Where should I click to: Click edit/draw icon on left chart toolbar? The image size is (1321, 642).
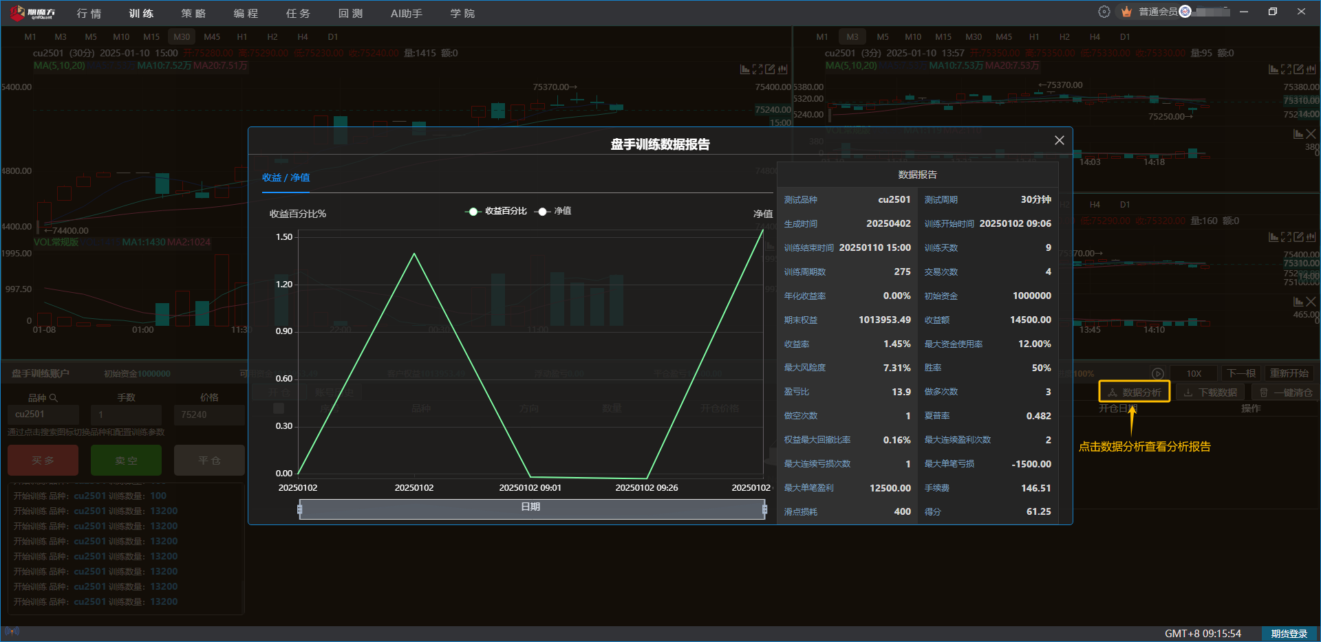(x=771, y=69)
